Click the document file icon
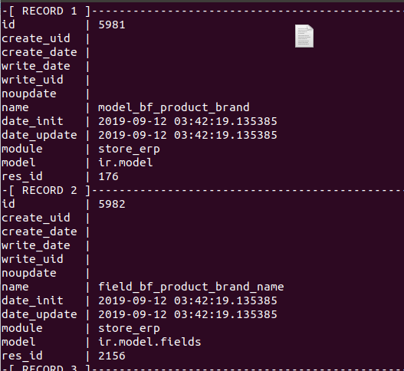 coord(304,36)
